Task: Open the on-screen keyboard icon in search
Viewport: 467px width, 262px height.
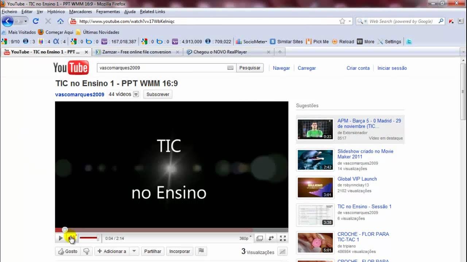Action: [230, 68]
